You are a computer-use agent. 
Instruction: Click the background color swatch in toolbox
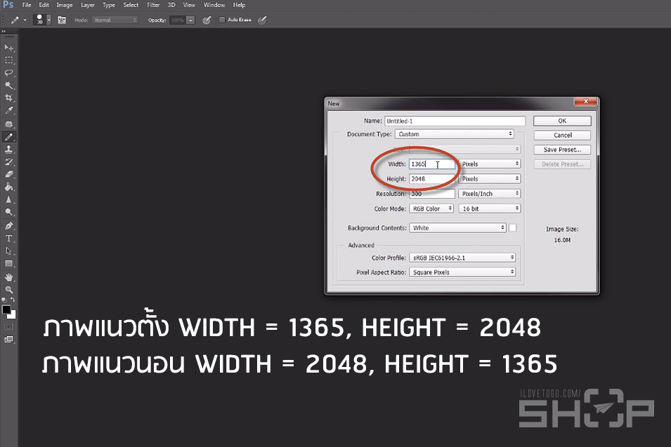coord(13,316)
